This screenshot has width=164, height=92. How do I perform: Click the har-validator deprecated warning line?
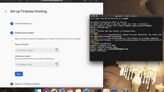(x=124, y=38)
